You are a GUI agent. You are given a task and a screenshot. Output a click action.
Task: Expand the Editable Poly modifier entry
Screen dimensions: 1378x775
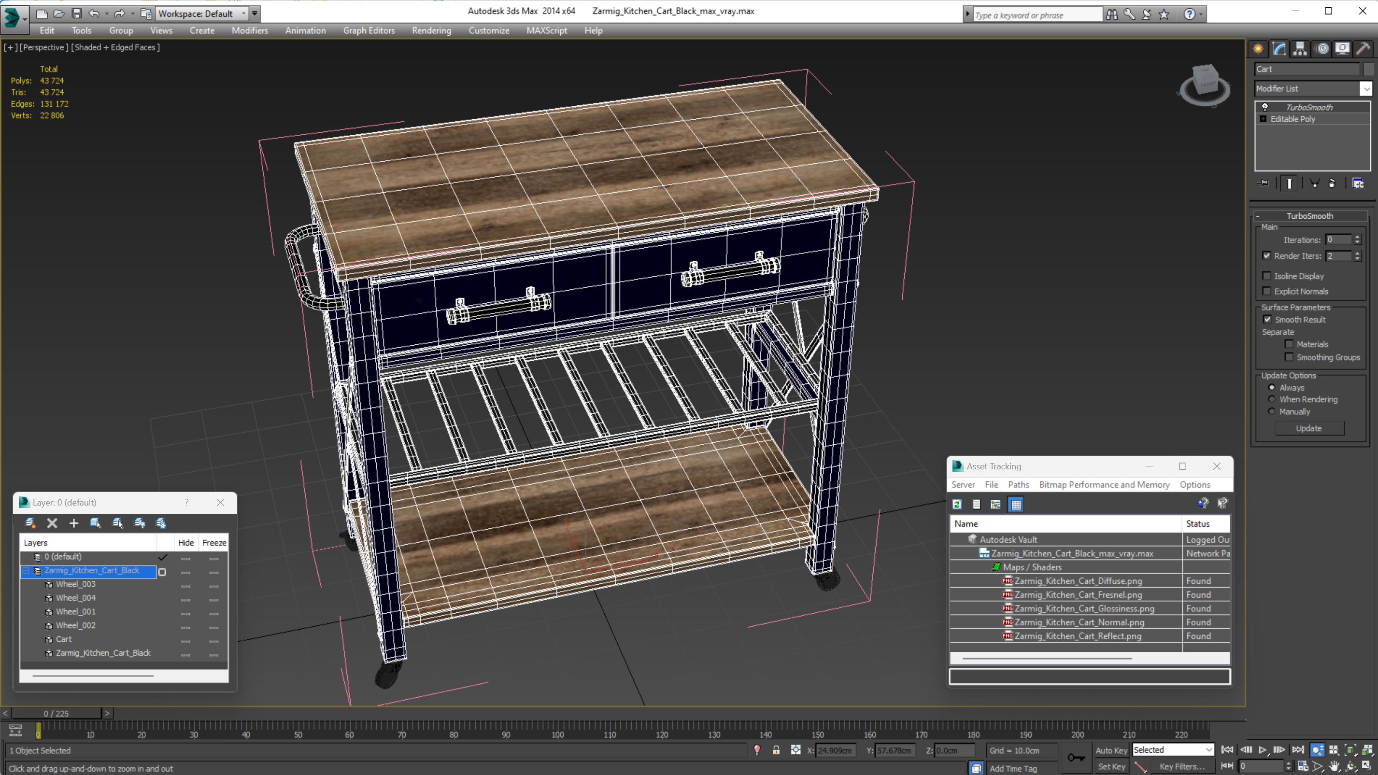(x=1263, y=119)
